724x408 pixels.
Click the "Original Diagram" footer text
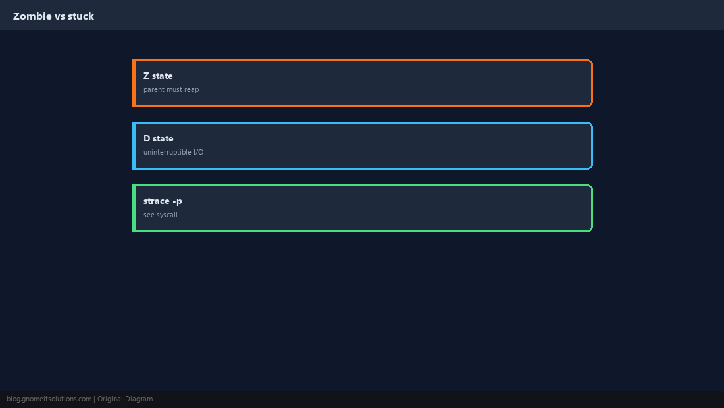tap(125, 399)
